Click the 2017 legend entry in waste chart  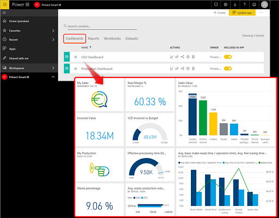click(145, 198)
